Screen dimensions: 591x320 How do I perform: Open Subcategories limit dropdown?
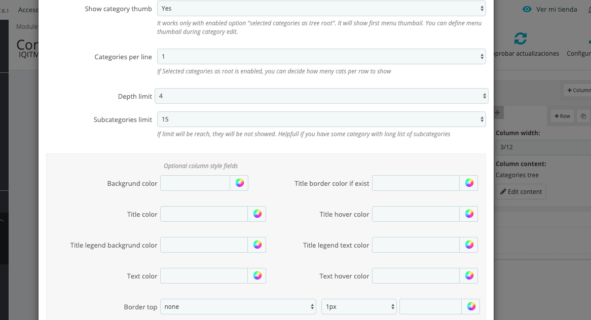[321, 119]
